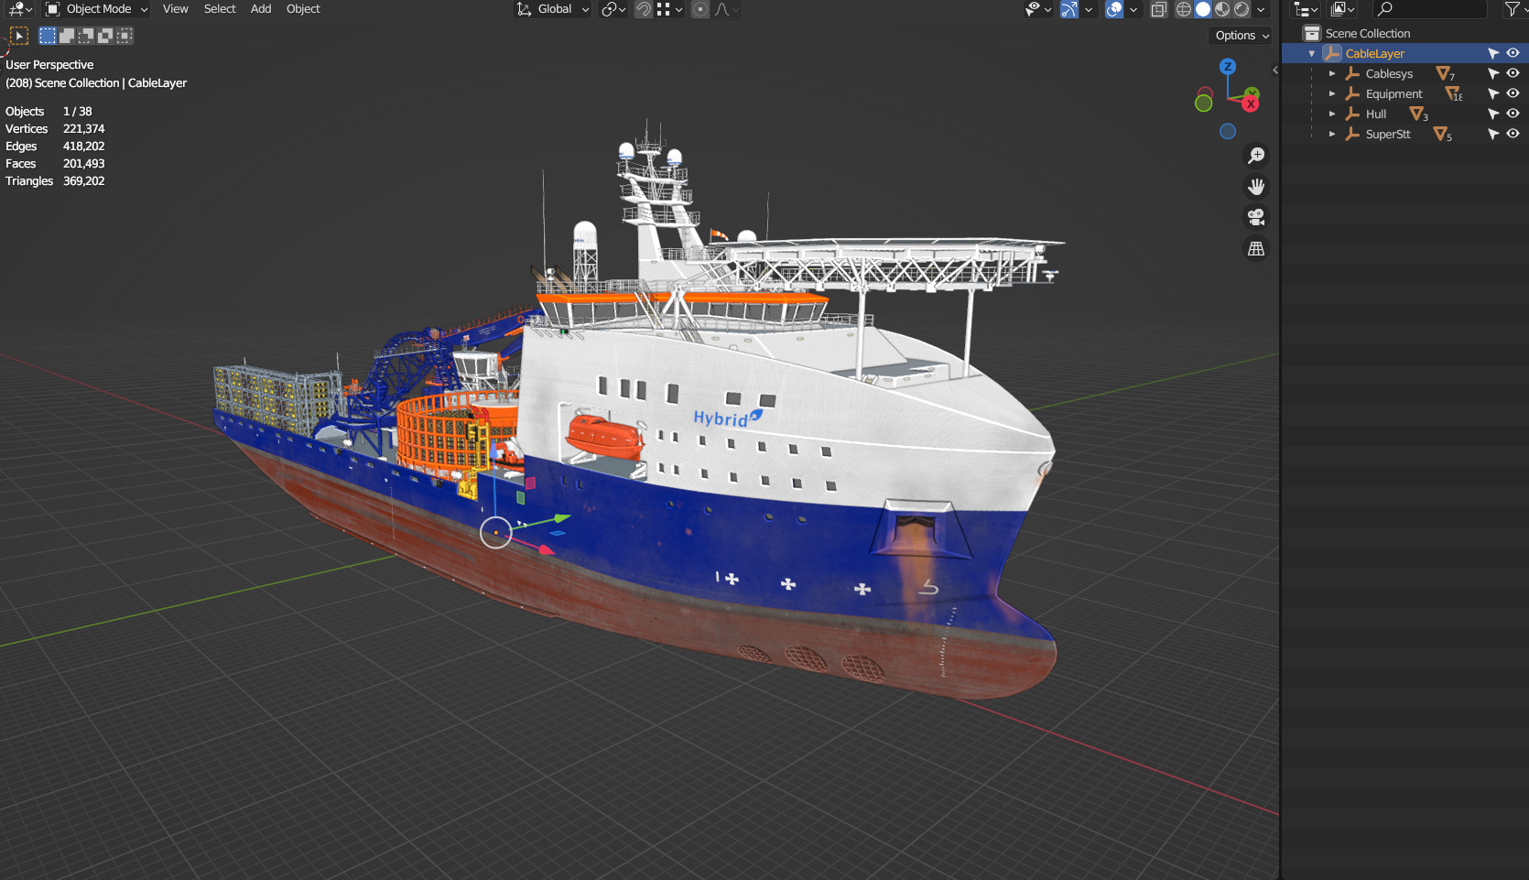
Task: Click the SuperStt child meshes icon
Action: pos(1443,135)
